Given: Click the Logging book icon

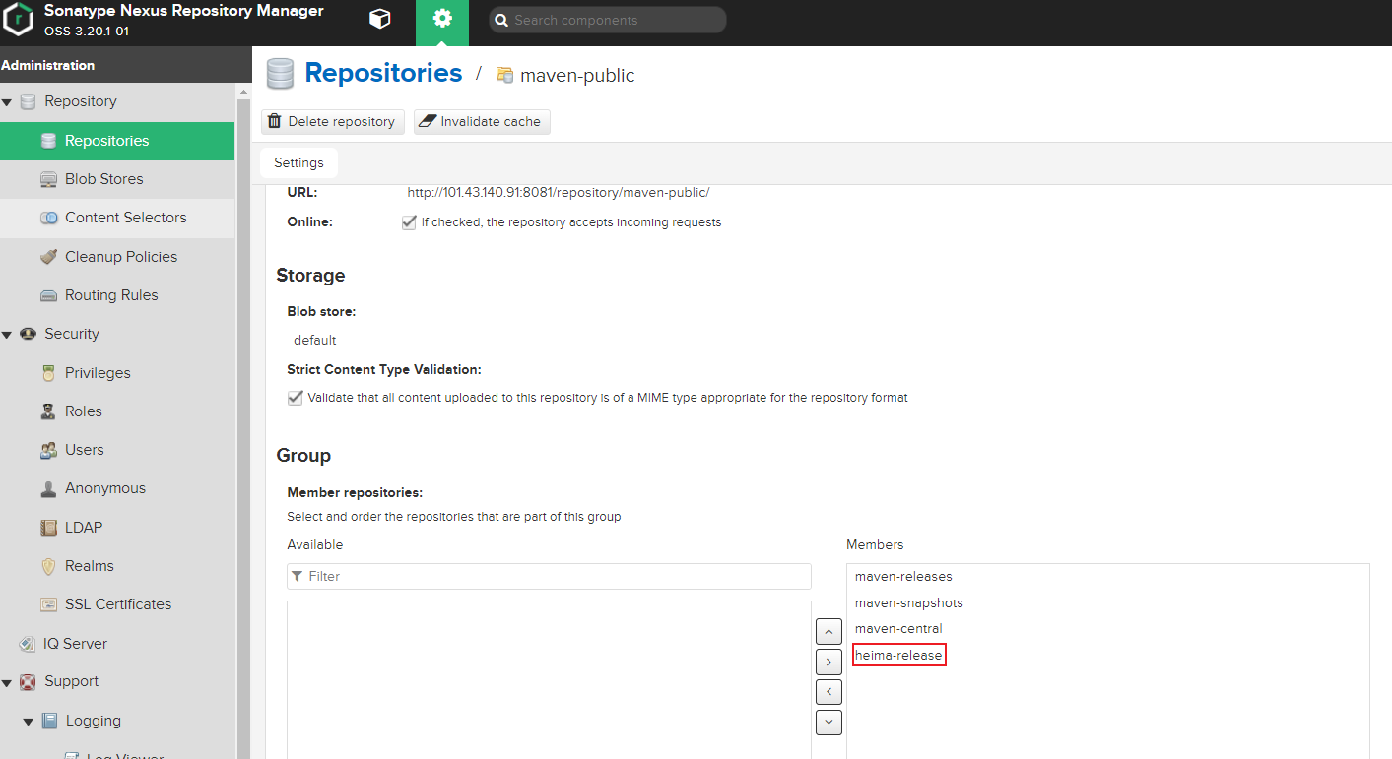Looking at the screenshot, I should click(49, 721).
